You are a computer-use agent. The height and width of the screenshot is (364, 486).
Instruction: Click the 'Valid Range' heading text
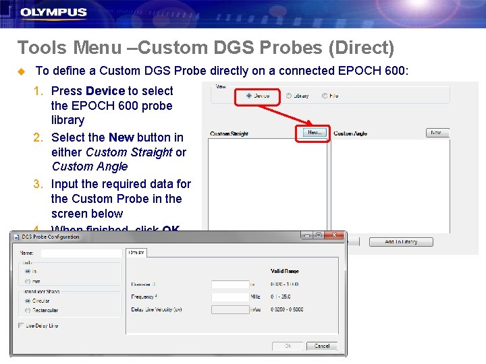285,271
